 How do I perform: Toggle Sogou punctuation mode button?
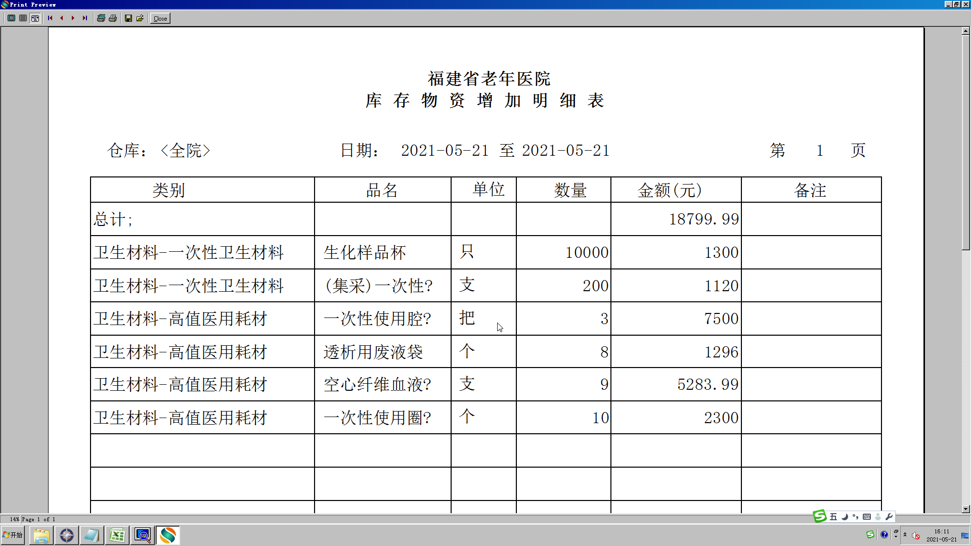pyautogui.click(x=855, y=517)
